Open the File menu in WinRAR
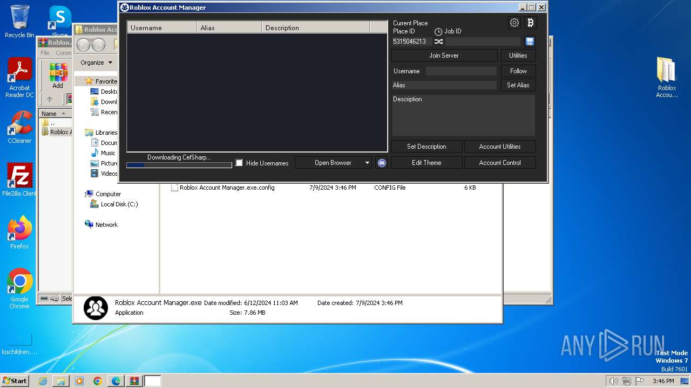691x388 pixels. coord(45,53)
